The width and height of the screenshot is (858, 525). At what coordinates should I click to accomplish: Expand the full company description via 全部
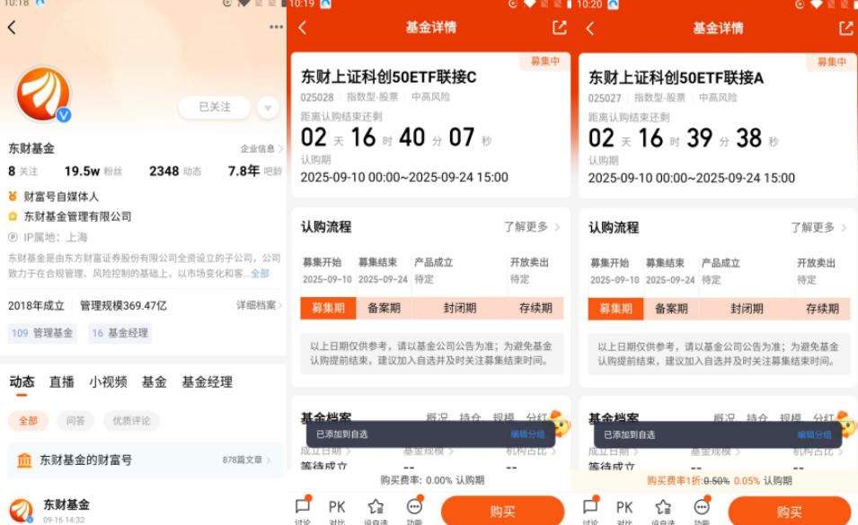(x=260, y=273)
